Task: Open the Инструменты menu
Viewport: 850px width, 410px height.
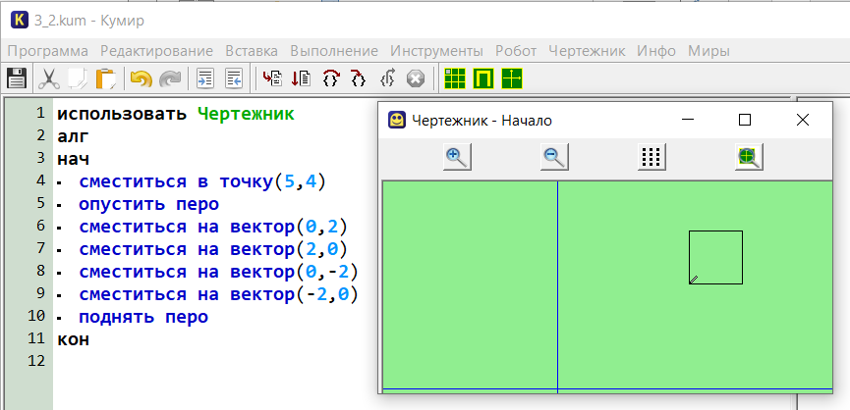Action: [436, 51]
